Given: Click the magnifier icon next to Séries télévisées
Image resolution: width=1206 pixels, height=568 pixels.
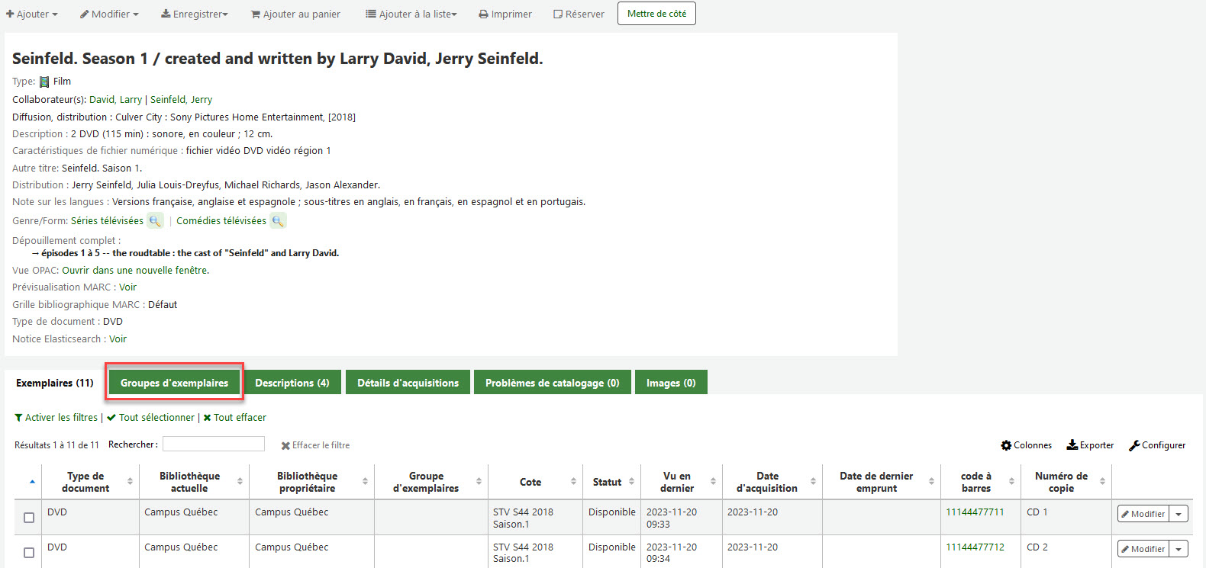Looking at the screenshot, I should pos(155,221).
